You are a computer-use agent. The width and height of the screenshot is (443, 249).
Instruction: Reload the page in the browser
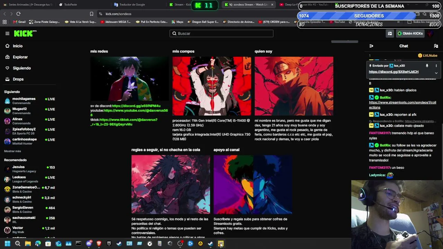[18, 14]
